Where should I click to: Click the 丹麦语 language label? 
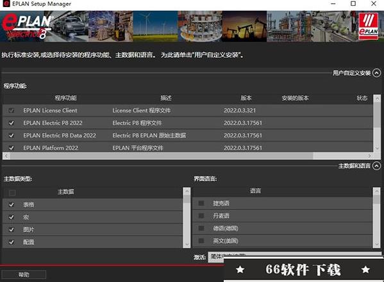click(x=221, y=216)
